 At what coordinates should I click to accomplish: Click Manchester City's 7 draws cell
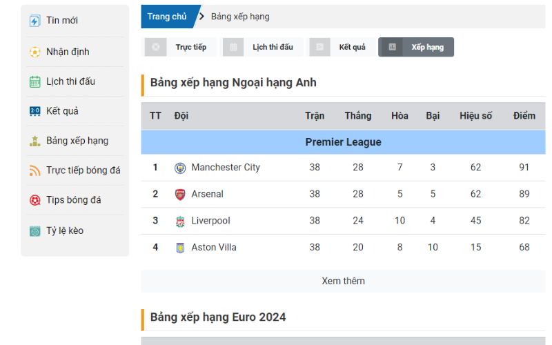[x=400, y=167]
